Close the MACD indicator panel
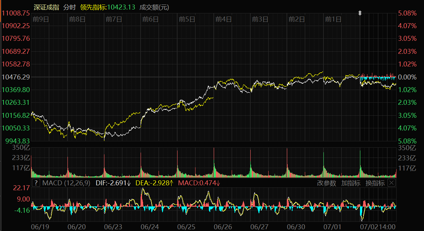424x231 pixels. click(391, 183)
